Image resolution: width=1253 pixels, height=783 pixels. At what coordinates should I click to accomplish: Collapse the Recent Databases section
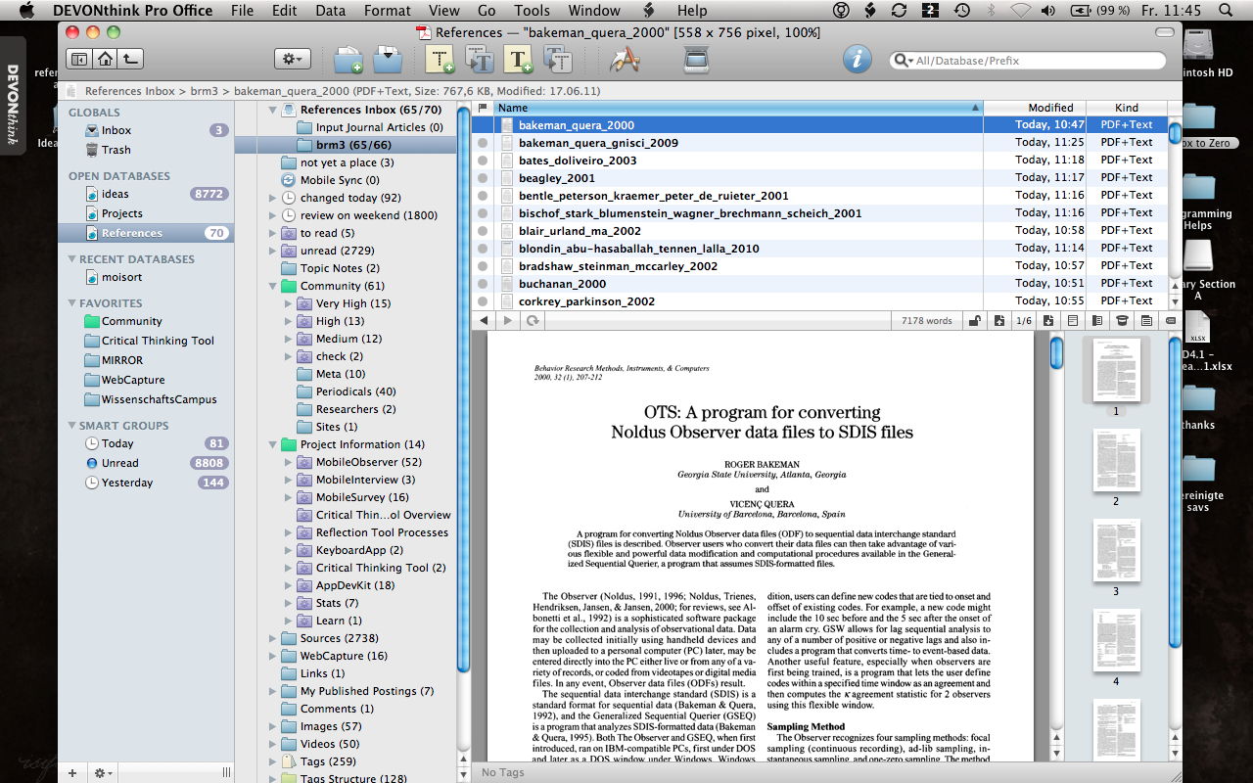tap(71, 259)
